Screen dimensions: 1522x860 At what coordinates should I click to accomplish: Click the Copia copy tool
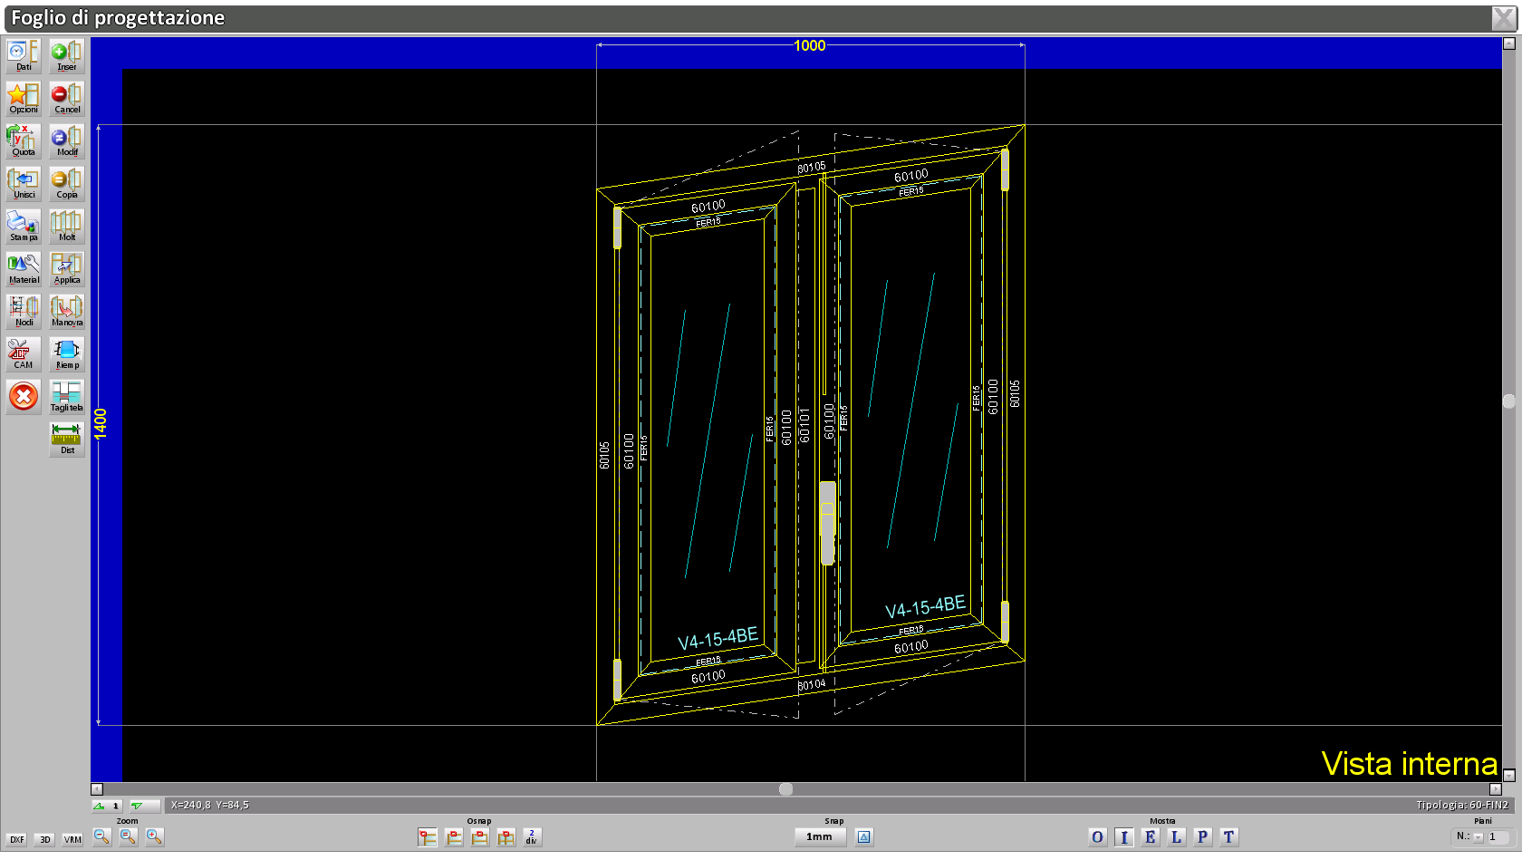point(67,184)
